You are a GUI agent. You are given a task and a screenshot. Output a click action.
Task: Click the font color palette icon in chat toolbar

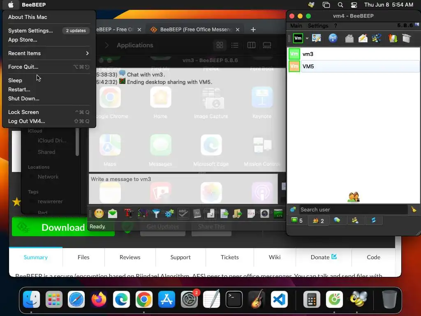coord(143,214)
